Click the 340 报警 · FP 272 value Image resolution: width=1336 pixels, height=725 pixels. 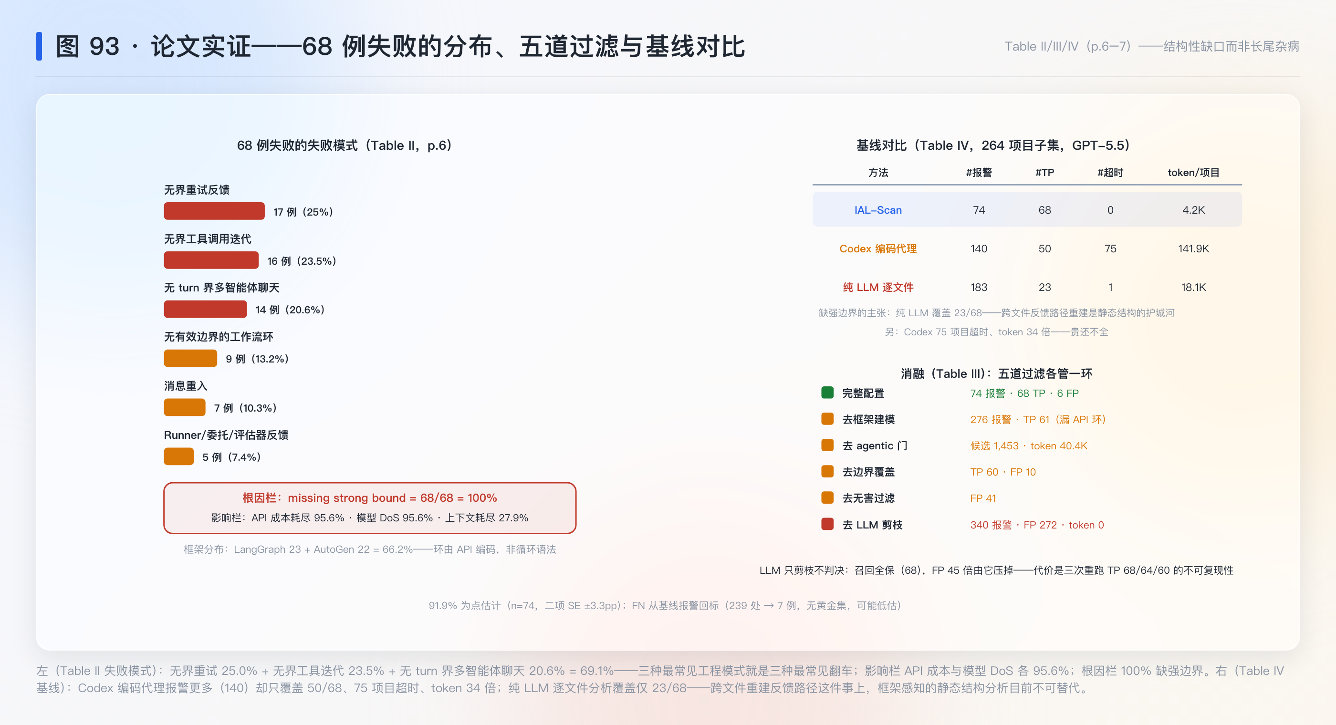tap(1037, 525)
